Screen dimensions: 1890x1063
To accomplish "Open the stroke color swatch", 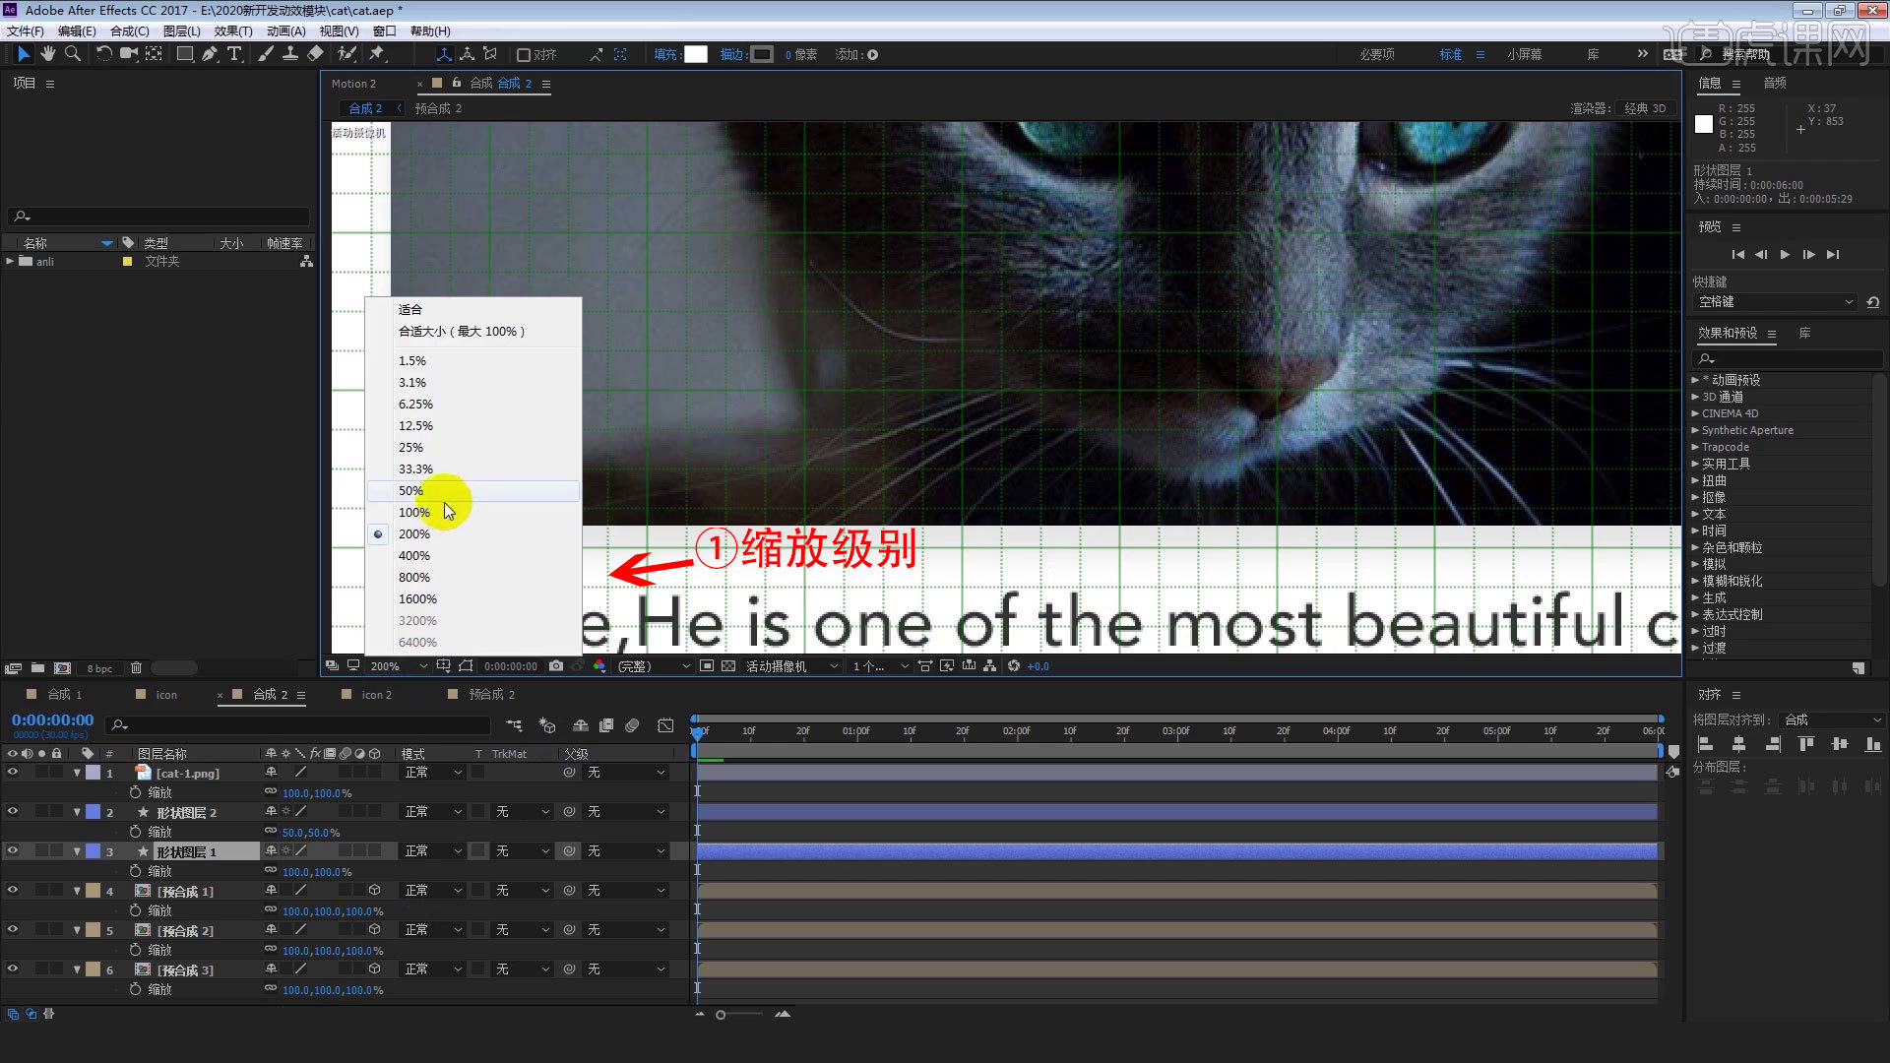I will [x=763, y=54].
